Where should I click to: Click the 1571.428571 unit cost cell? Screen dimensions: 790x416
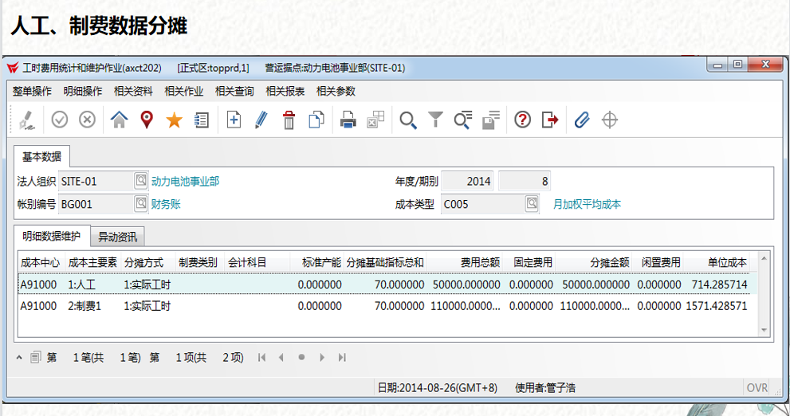717,306
